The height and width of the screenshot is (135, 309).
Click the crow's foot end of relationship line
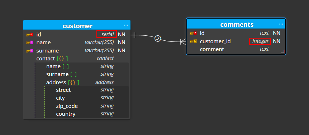tap(183, 41)
